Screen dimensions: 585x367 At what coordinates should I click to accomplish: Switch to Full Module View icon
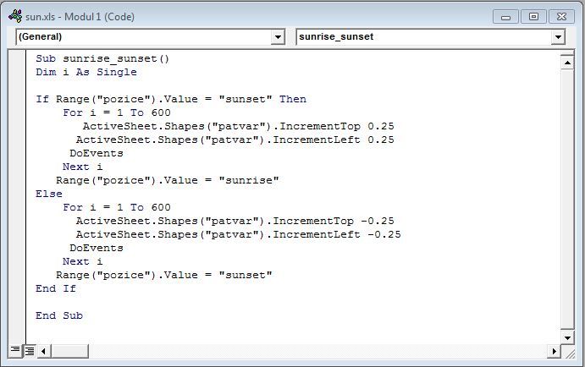point(30,351)
